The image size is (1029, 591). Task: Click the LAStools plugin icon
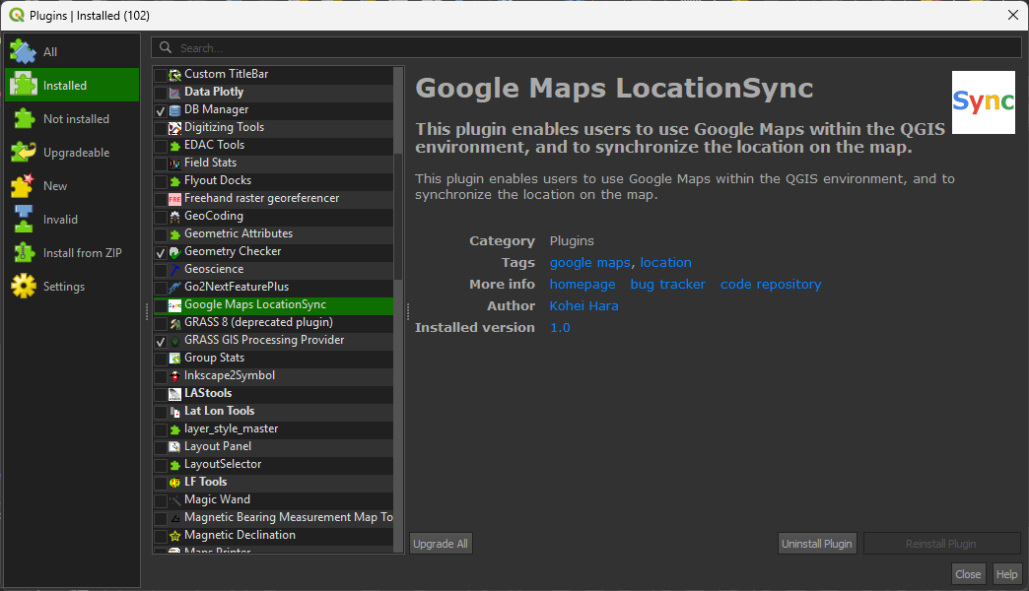click(174, 394)
